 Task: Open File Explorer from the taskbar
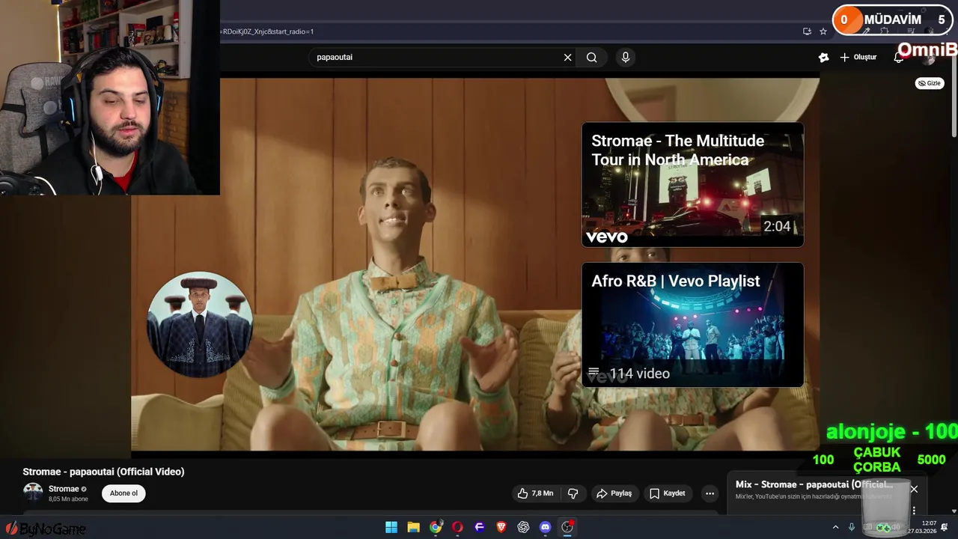pyautogui.click(x=413, y=527)
